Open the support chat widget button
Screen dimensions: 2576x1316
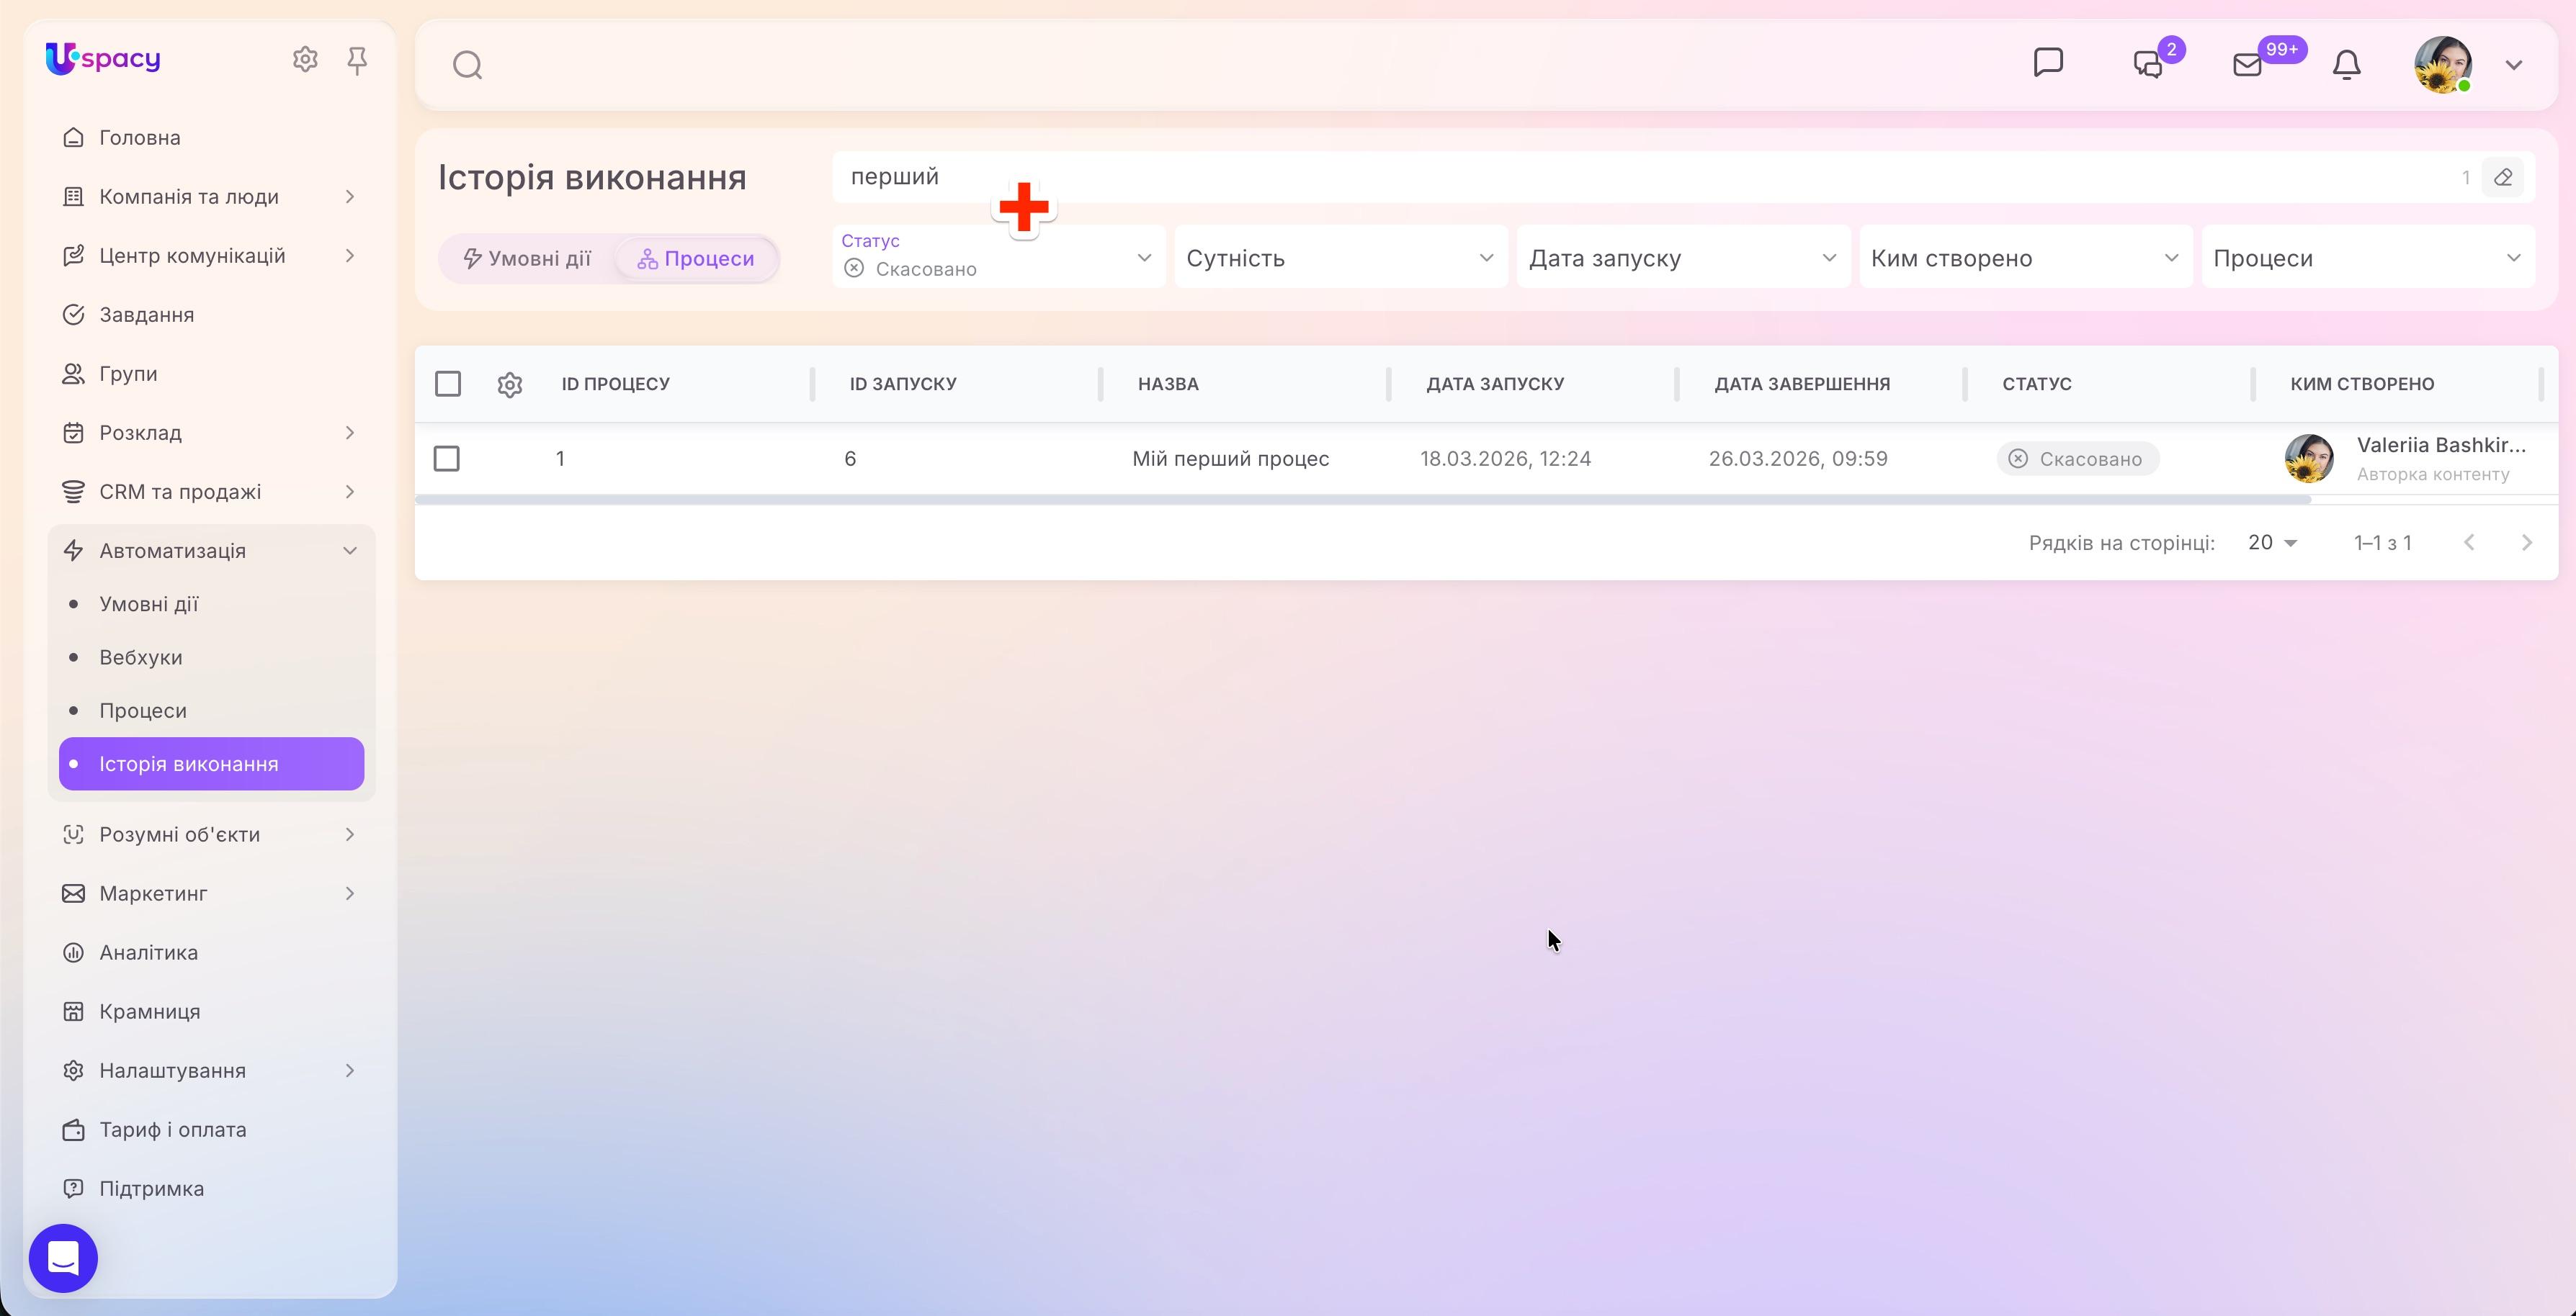pos(63,1258)
